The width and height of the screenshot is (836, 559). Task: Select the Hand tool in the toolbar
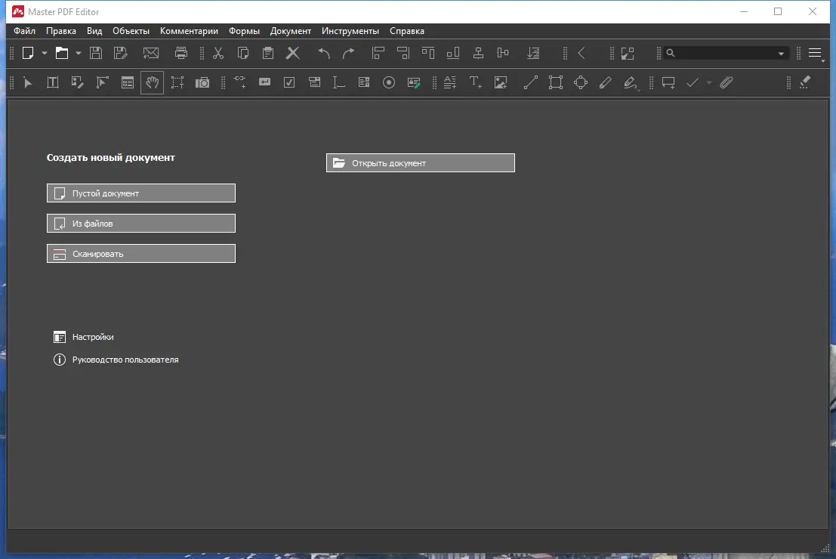pos(152,82)
